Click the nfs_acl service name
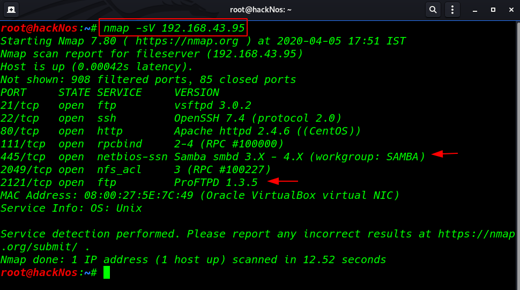The image size is (520, 290). click(x=120, y=170)
